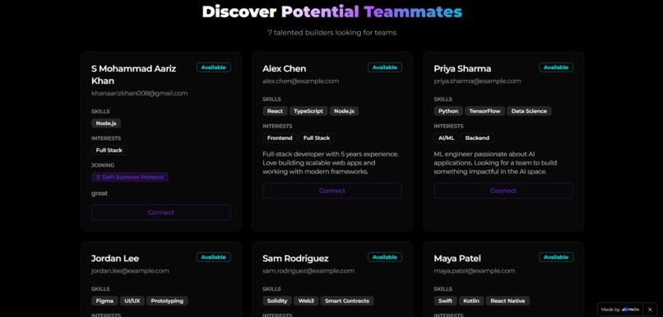Click the name S Mohammad Aariz Khan

(133, 74)
